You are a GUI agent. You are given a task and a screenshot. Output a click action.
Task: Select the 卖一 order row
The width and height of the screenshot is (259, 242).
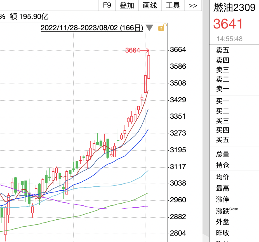click(x=223, y=89)
